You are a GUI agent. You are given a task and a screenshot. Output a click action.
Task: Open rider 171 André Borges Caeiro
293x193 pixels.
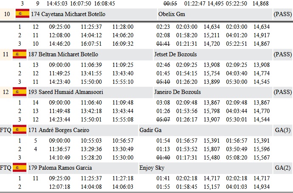click(59, 130)
